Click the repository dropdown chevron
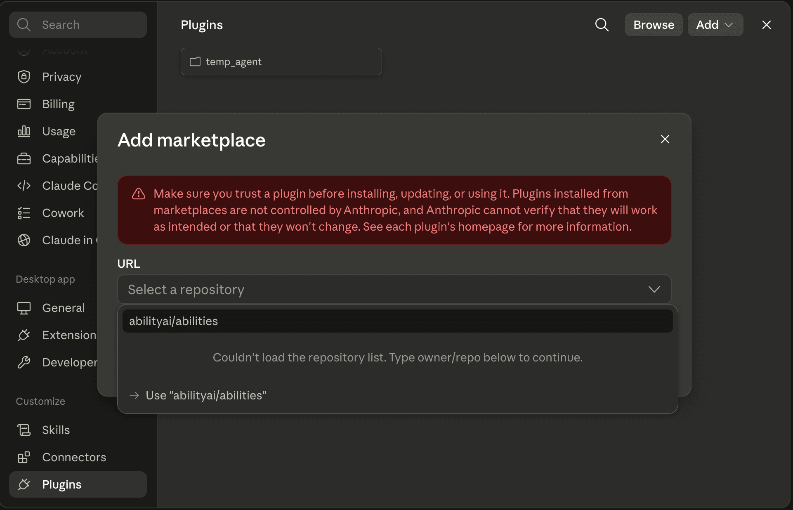 [654, 289]
